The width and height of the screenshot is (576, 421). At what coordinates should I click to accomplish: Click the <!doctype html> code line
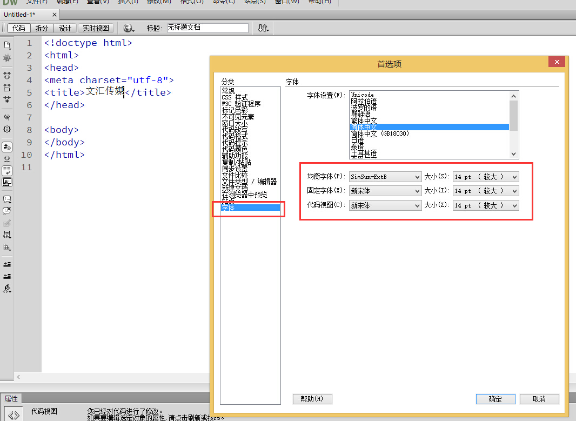tap(88, 43)
